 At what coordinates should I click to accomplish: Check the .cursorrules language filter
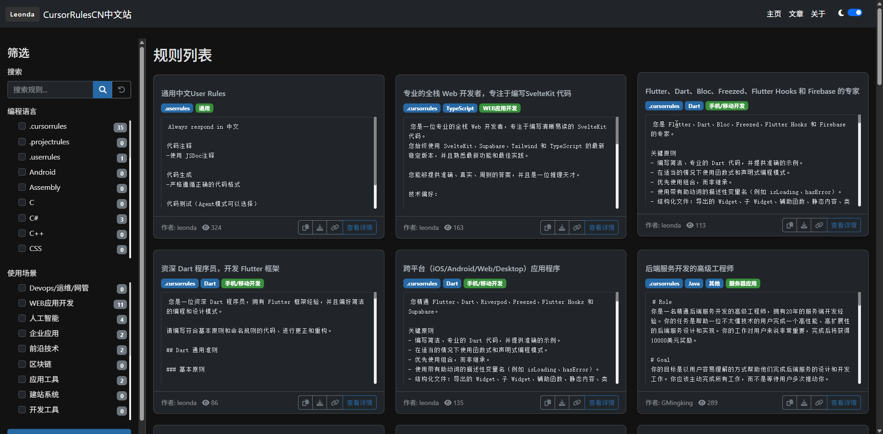(x=22, y=126)
